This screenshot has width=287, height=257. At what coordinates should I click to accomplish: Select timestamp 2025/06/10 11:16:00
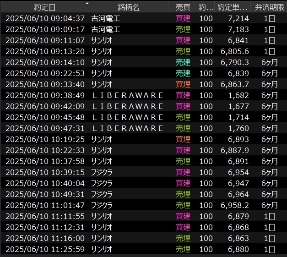pos(45,238)
